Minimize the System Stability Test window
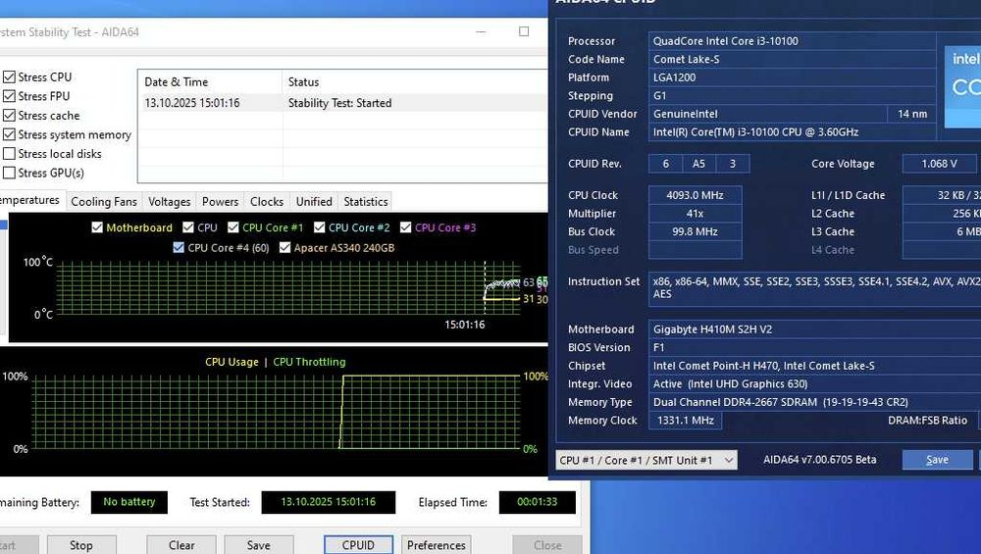Viewport: 981px width, 554px height. tap(481, 31)
